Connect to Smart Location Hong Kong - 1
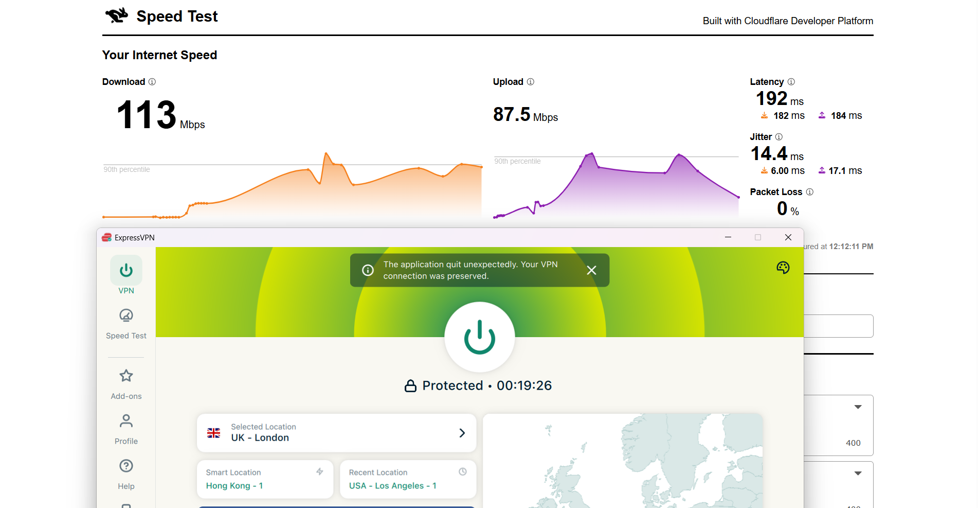978x508 pixels. click(265, 479)
